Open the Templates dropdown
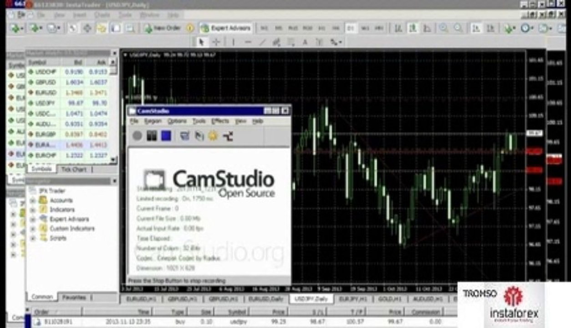 pyautogui.click(x=545, y=28)
